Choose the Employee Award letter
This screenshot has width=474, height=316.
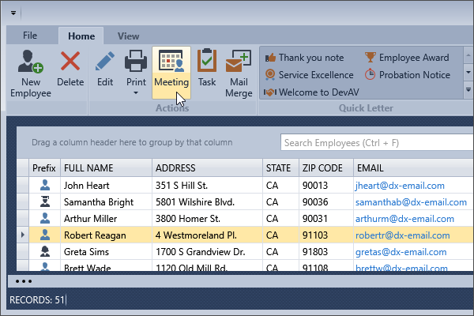click(x=407, y=58)
